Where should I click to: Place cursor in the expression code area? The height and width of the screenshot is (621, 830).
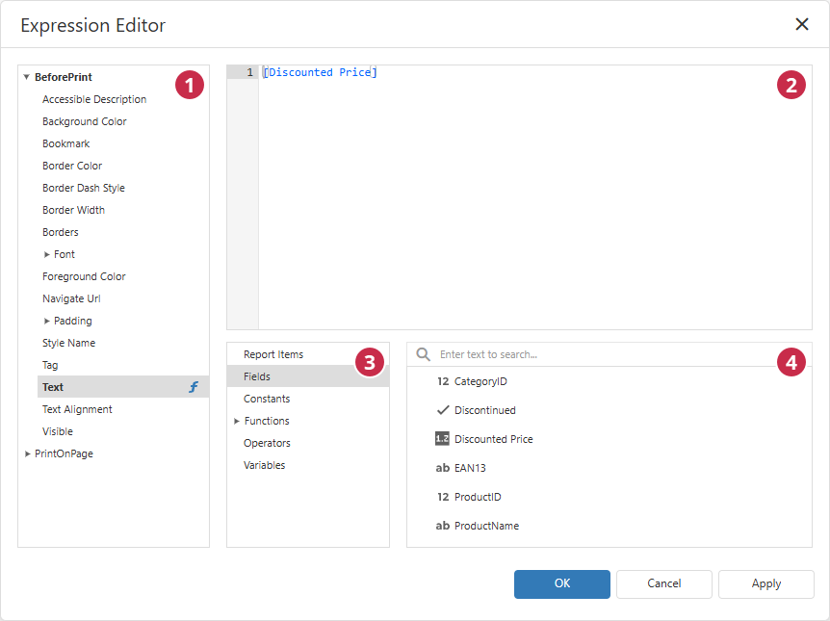[534, 197]
